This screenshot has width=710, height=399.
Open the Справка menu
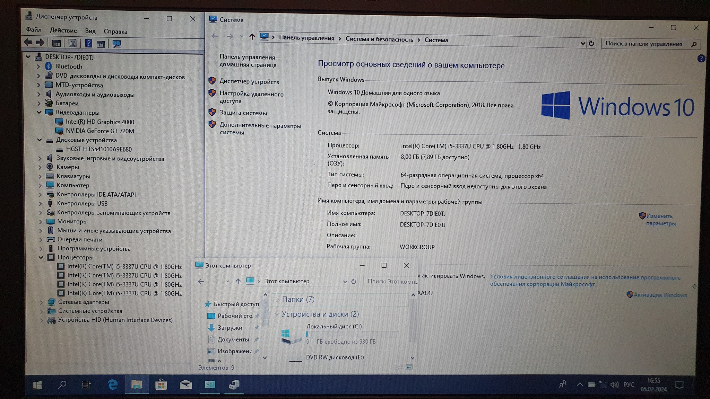coord(115,32)
